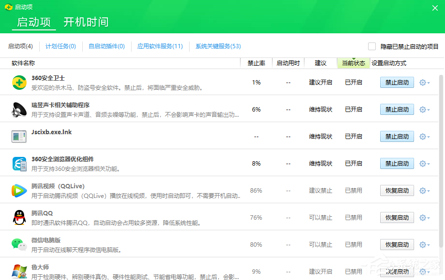Open startup settings dropdown for 360安全卫士
The image size is (445, 280).
[x=423, y=82]
